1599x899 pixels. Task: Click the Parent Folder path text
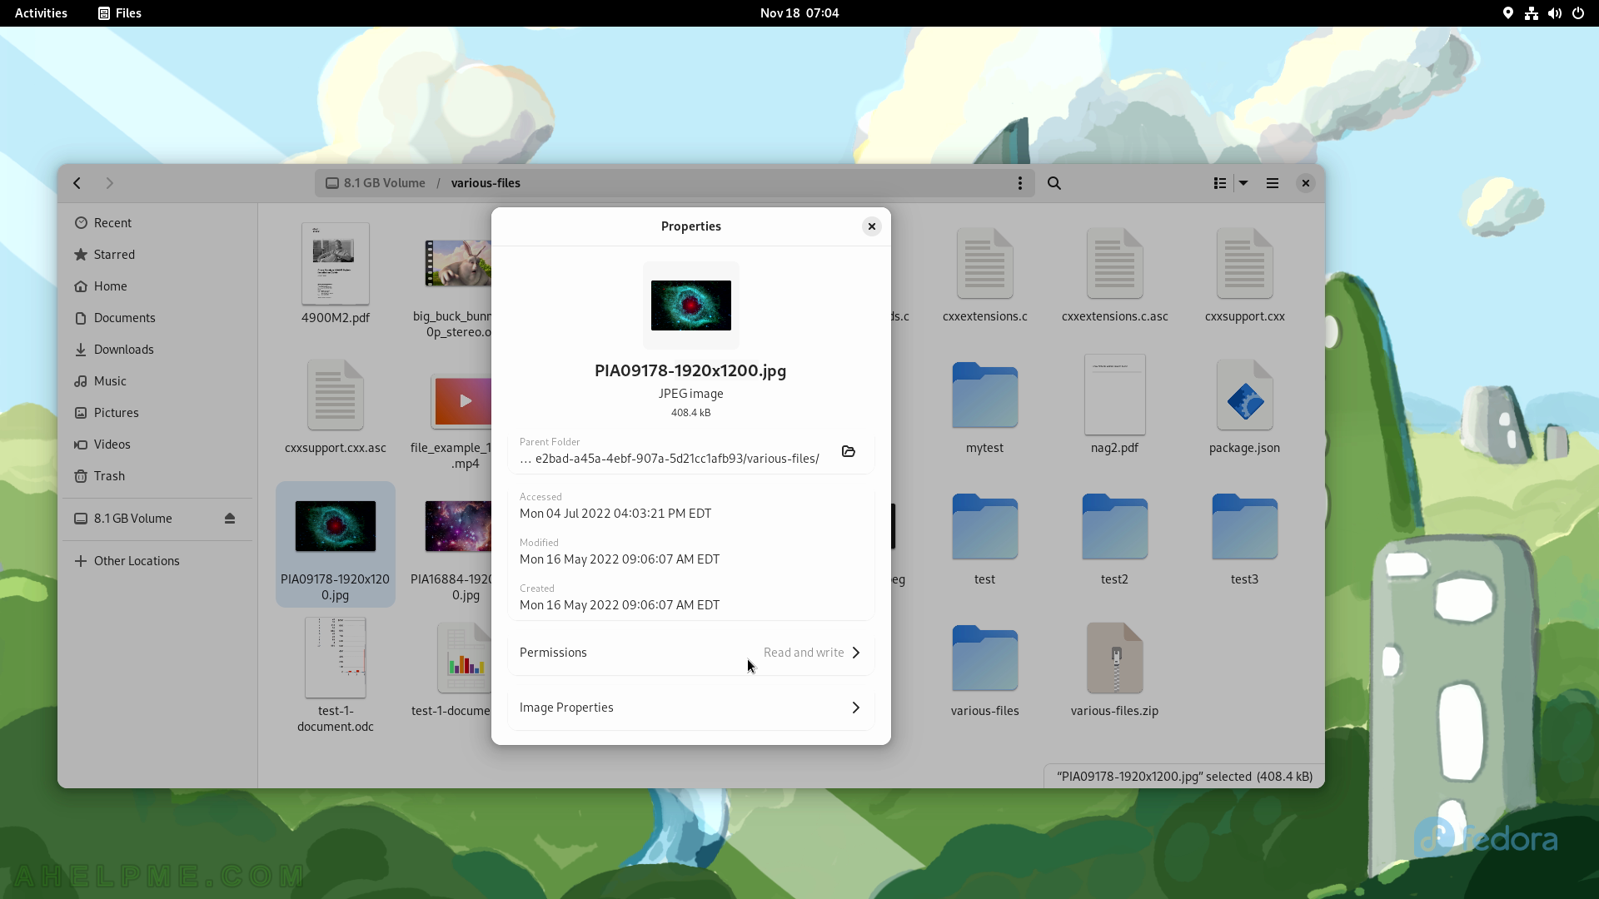[x=670, y=459]
